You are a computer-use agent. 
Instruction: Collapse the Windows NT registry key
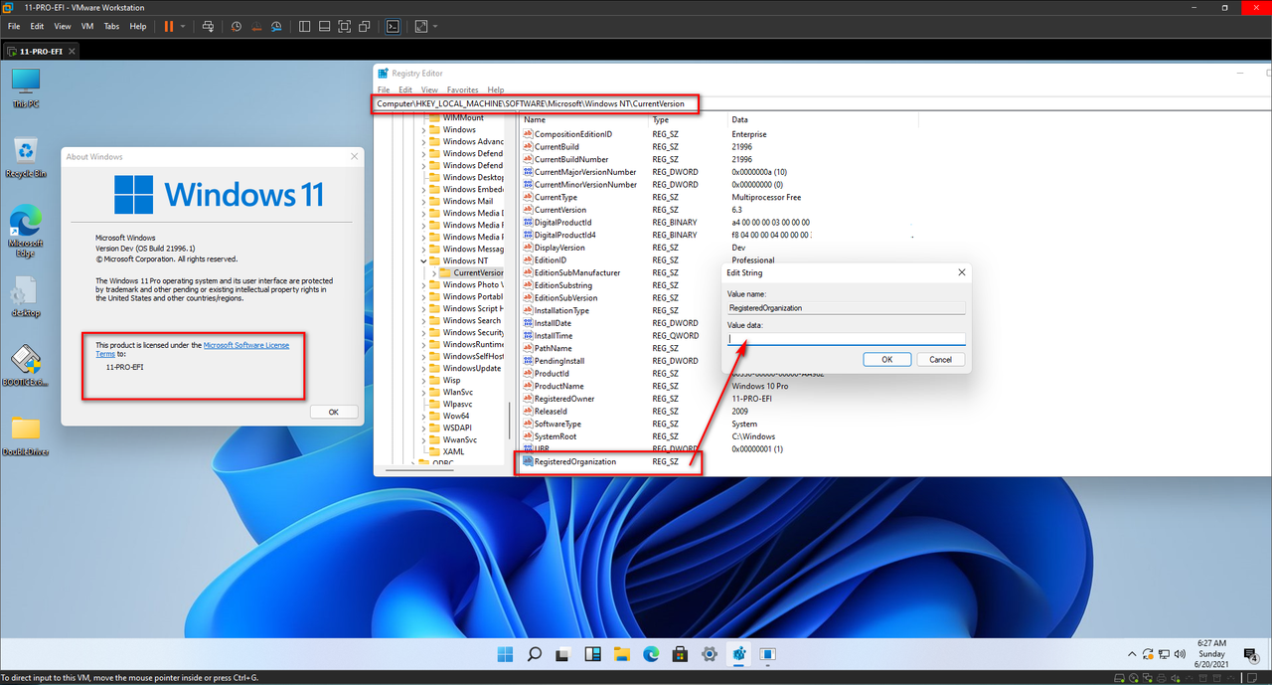tap(424, 260)
